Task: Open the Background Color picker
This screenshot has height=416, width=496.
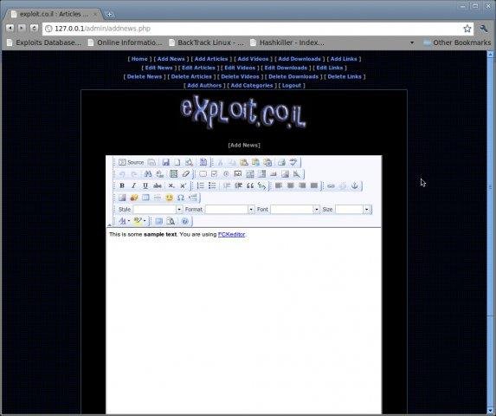Action: pyautogui.click(x=139, y=221)
